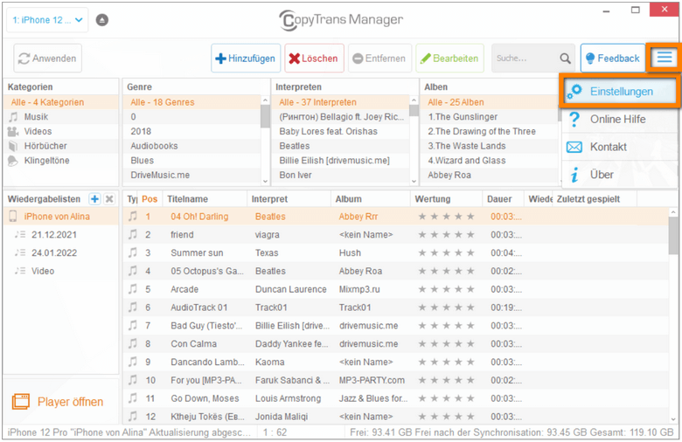Sort by the Interpret column header

coord(289,199)
